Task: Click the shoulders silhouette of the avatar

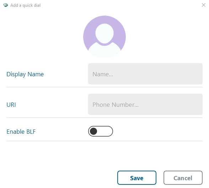Action: 104,51
